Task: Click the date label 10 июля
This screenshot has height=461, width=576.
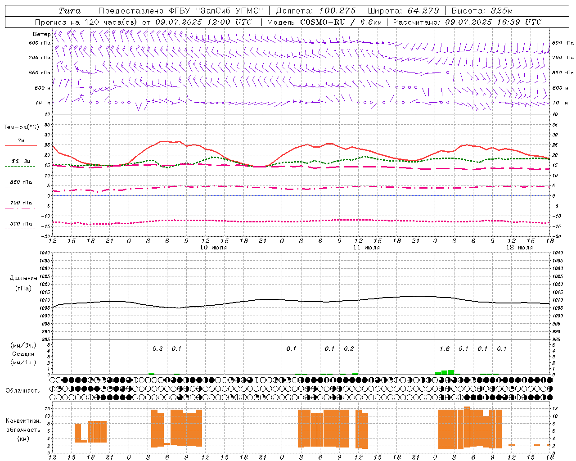Action: [213, 248]
